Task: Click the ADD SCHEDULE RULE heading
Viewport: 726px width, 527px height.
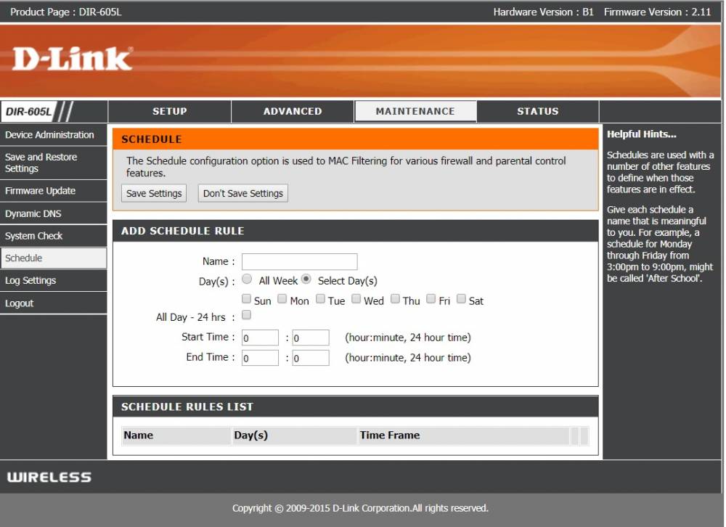Action: click(182, 231)
